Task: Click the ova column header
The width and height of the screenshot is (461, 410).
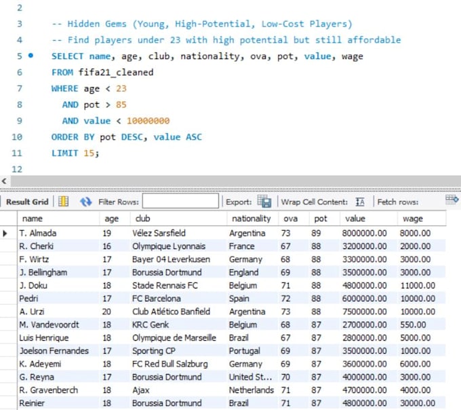Action: pos(294,219)
